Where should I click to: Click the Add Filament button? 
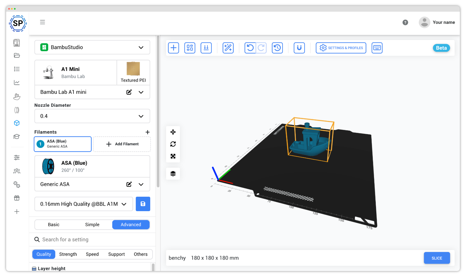[x=122, y=144]
